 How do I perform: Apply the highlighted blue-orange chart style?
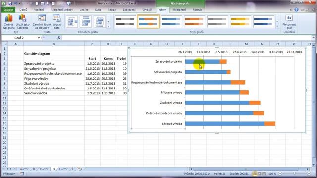coord(149,21)
